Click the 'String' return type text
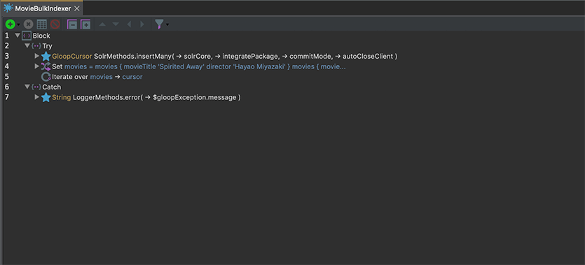Image resolution: width=585 pixels, height=265 pixels. coord(62,97)
